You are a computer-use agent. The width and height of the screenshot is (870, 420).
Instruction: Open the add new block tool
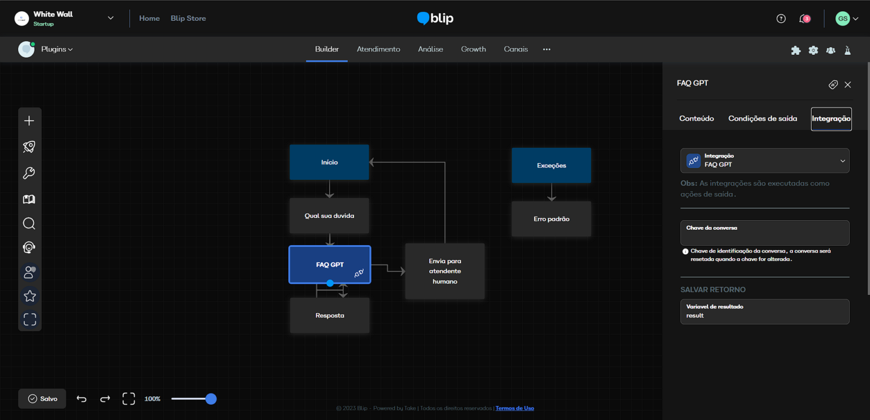(29, 120)
